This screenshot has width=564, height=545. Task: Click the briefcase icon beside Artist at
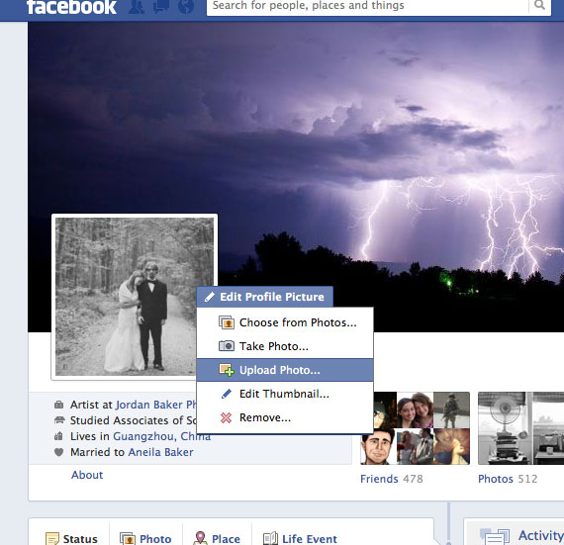tap(58, 405)
